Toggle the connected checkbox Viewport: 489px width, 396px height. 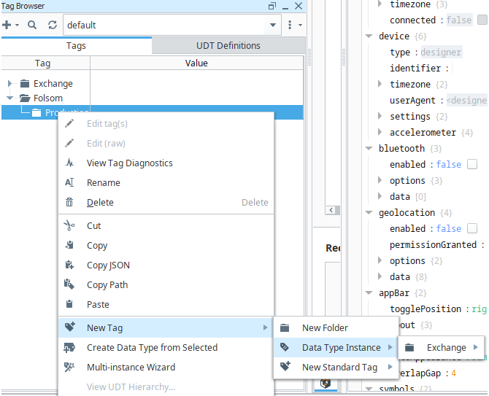coord(482,20)
